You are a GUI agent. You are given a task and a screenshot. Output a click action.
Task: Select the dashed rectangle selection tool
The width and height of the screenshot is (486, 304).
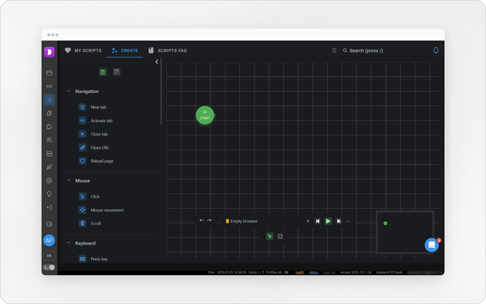tap(280, 236)
